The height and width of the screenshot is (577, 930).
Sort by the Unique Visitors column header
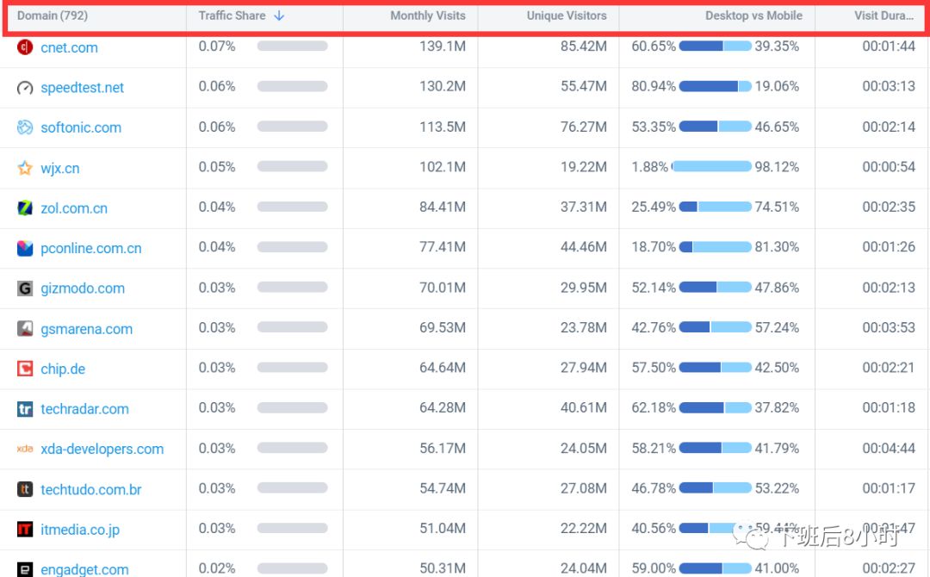pyautogui.click(x=567, y=16)
